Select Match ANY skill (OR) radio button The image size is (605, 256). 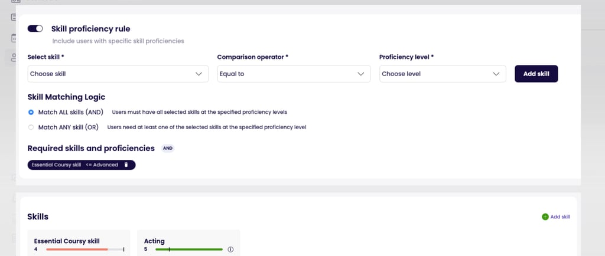coord(31,127)
